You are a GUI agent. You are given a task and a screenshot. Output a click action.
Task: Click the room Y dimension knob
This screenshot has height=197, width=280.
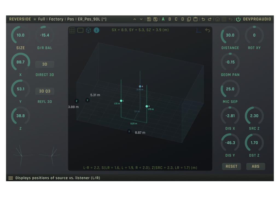(21, 89)
